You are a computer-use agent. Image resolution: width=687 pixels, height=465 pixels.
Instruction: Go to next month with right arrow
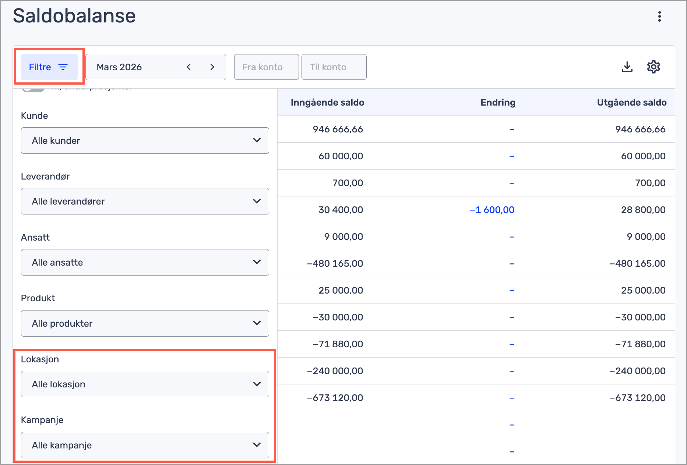coord(212,67)
